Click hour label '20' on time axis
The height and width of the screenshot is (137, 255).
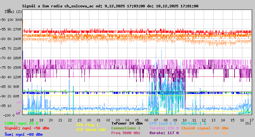(x=51, y=120)
